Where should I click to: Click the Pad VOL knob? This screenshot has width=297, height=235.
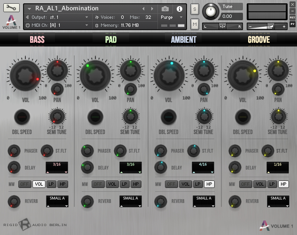[x=95, y=76]
